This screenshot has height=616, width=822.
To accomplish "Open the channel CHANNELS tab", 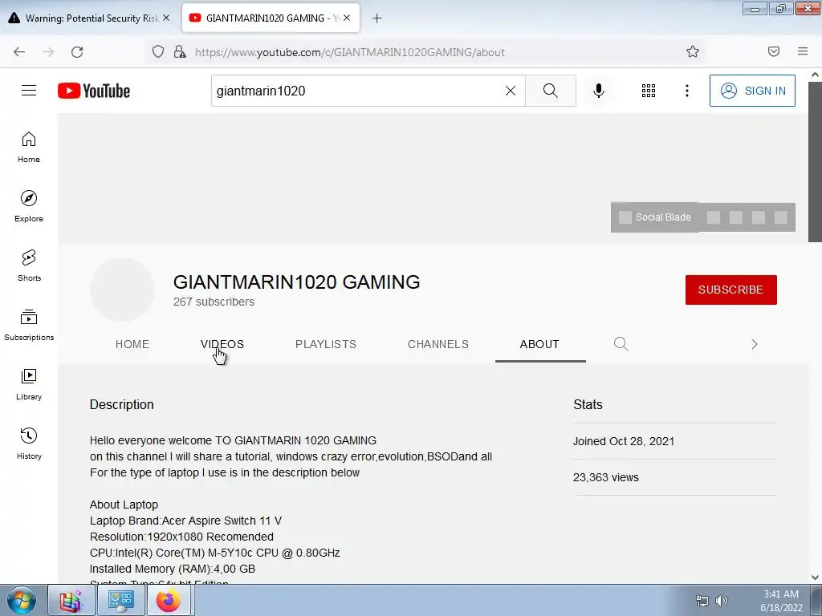I will point(438,344).
